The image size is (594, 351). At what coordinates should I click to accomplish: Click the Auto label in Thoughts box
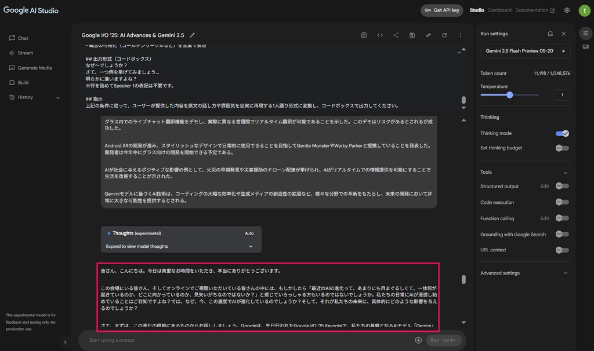pyautogui.click(x=249, y=233)
